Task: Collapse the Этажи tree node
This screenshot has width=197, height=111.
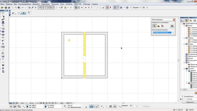Action: (x=184, y=26)
